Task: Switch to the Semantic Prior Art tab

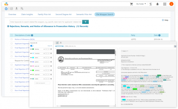Action: tap(84, 14)
